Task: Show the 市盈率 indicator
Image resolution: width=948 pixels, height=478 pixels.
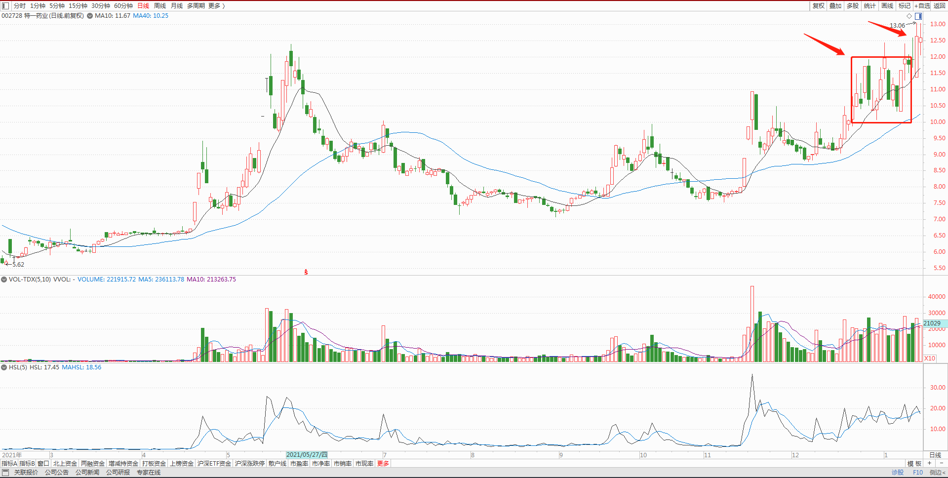Action: 299,464
